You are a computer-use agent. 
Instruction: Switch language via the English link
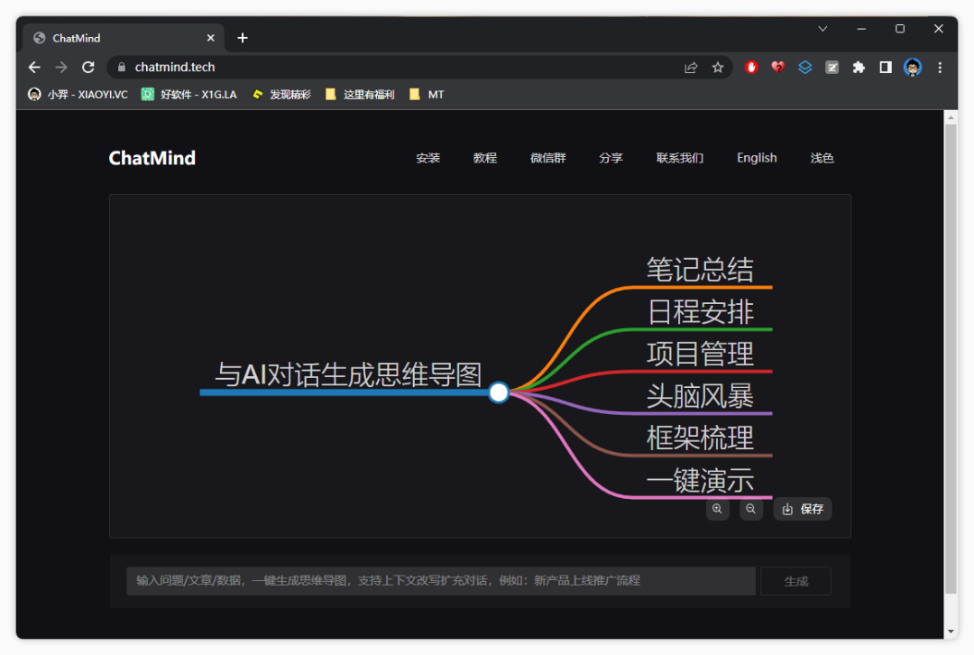coord(757,158)
